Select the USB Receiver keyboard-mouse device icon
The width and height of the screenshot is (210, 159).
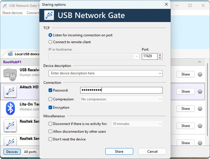(x=10, y=75)
